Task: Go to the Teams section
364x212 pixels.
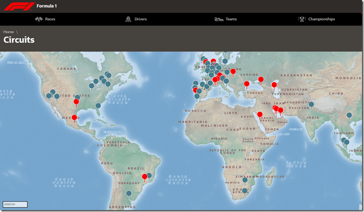Action: tap(231, 19)
